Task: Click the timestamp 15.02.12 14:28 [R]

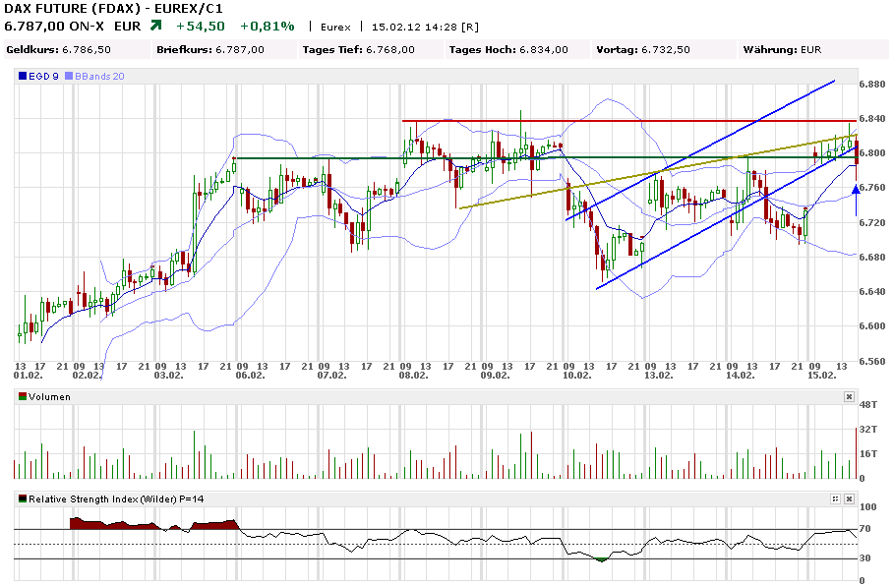Action: click(425, 27)
